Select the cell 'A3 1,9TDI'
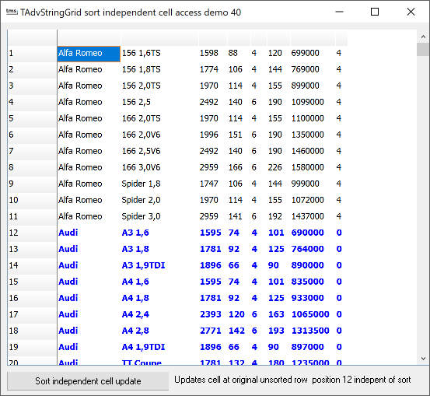Viewport: 430px width, 396px height. pyautogui.click(x=159, y=266)
